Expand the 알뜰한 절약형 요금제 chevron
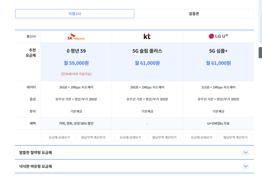The height and width of the screenshot is (176, 262). click(x=246, y=152)
